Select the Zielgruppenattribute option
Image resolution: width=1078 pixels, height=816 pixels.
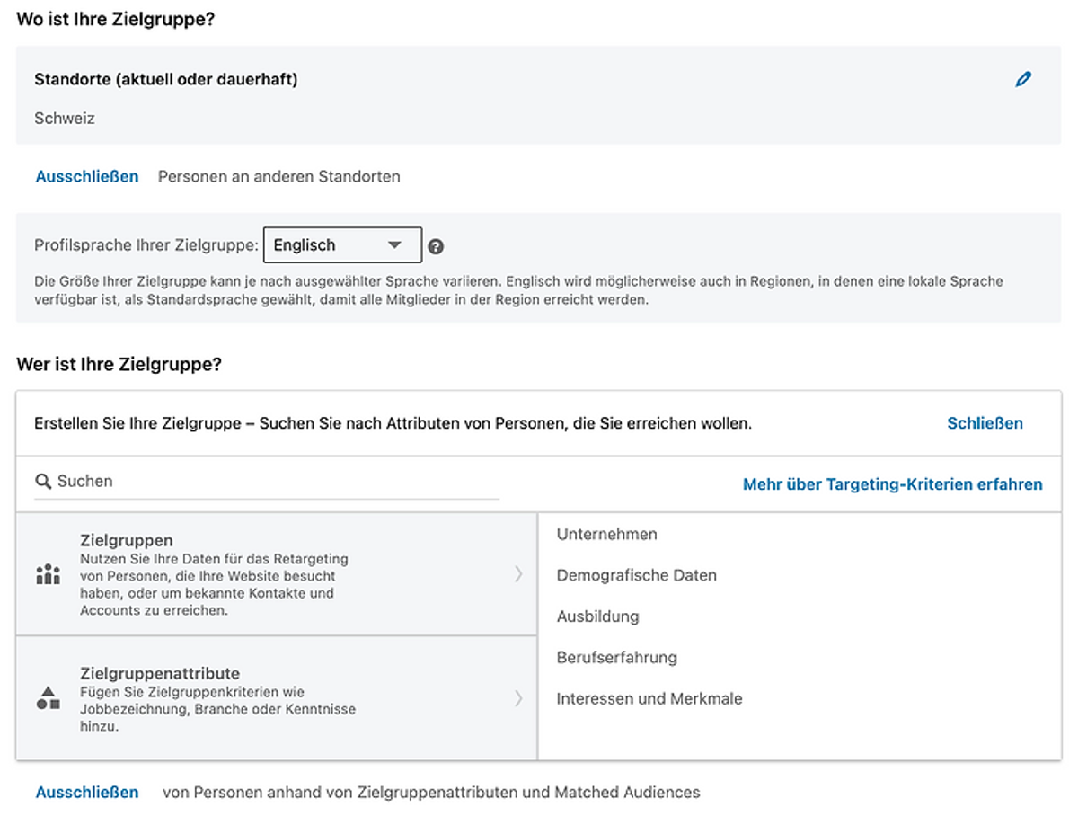(x=277, y=698)
